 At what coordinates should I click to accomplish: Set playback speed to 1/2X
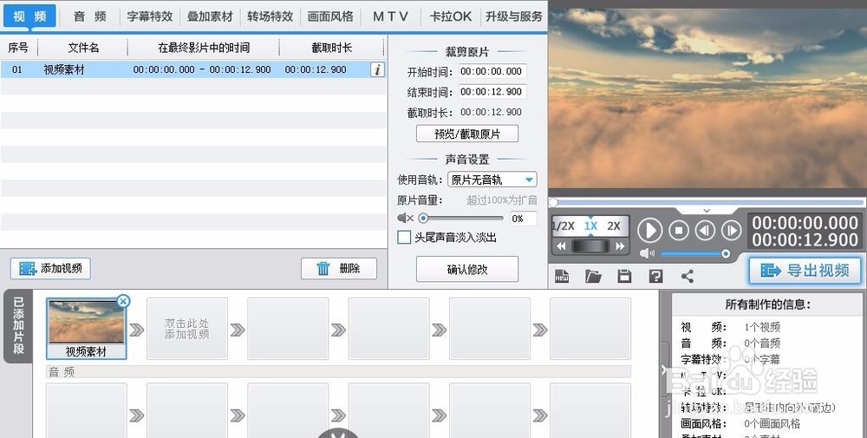tap(564, 226)
